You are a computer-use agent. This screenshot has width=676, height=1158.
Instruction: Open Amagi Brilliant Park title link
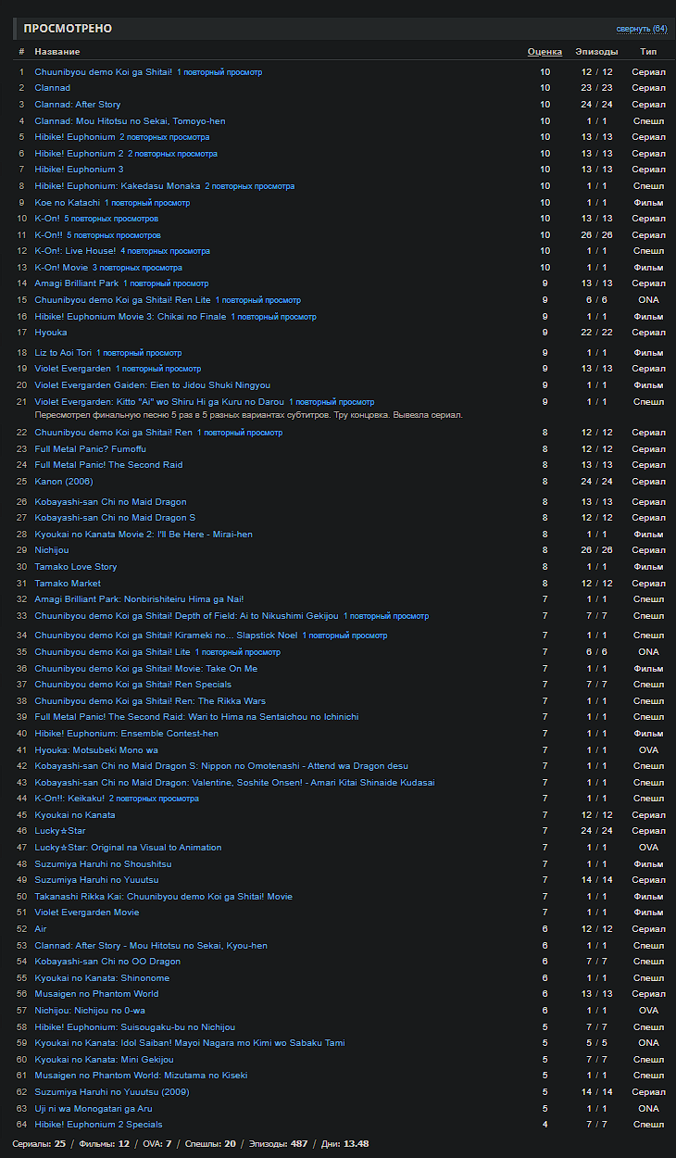(77, 283)
